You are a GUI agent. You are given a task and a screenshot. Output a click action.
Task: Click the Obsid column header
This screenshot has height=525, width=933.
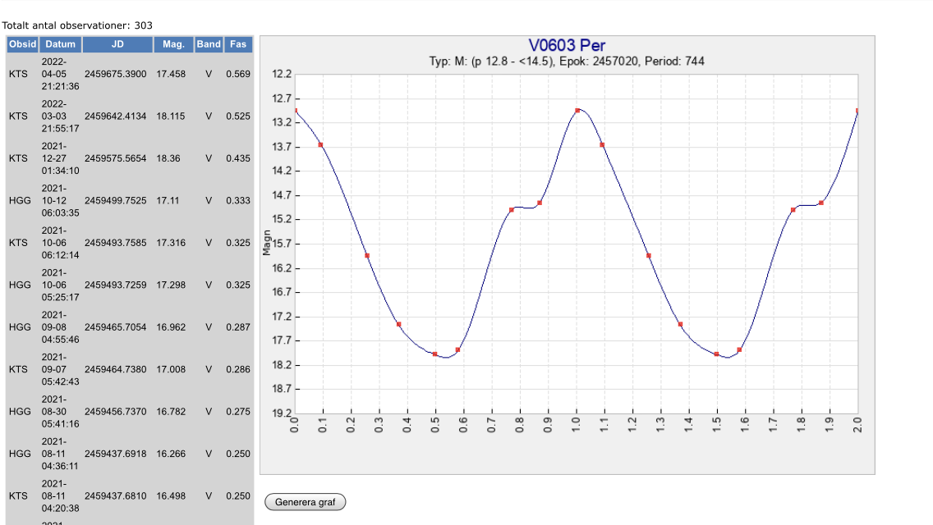point(22,44)
